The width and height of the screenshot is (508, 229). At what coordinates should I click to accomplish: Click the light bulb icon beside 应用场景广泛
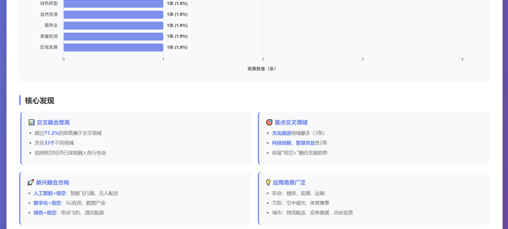[268, 182]
